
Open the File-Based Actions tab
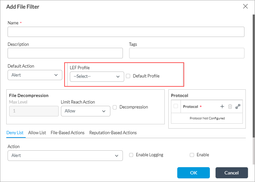tap(68, 133)
